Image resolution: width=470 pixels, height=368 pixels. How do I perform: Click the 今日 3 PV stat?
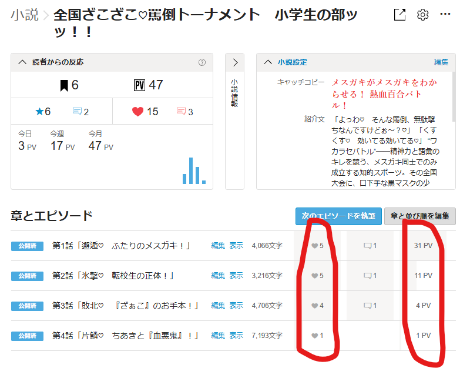tap(27, 141)
